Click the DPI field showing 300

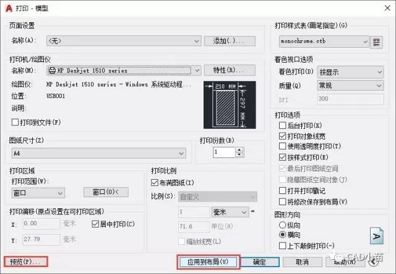(350, 99)
